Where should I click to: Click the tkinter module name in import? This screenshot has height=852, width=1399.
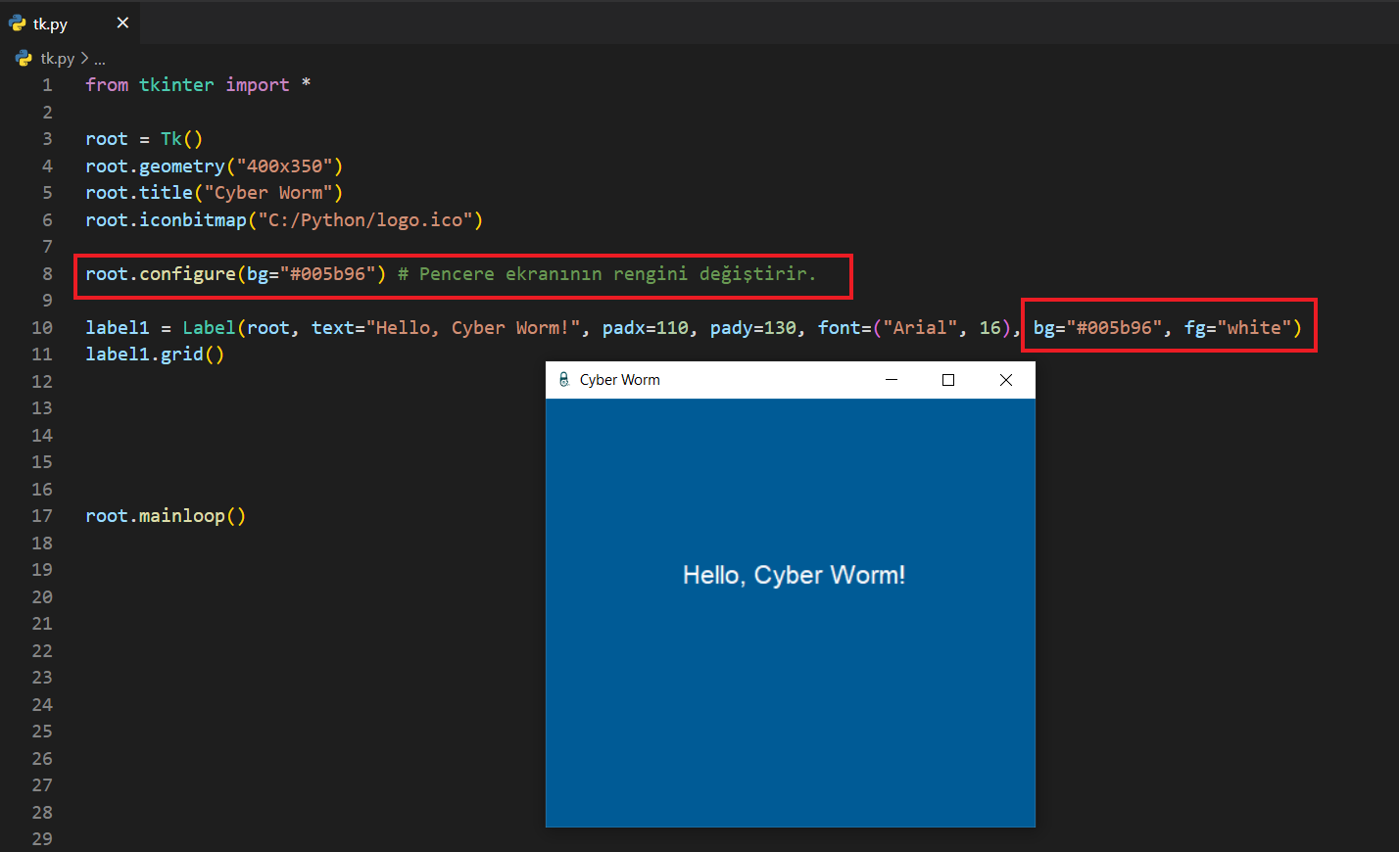(176, 85)
